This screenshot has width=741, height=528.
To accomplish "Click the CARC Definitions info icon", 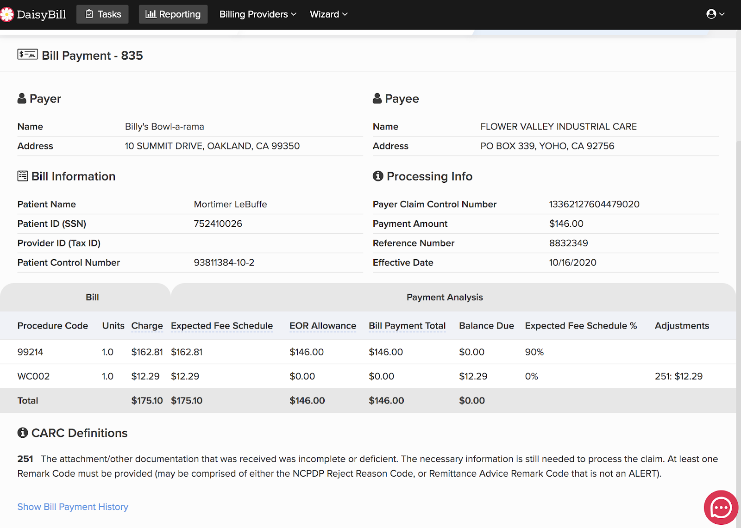I will point(23,433).
